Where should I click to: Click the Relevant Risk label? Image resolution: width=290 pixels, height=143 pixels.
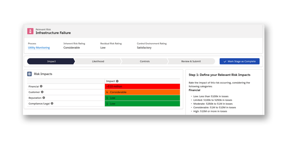pyautogui.click(x=43, y=29)
